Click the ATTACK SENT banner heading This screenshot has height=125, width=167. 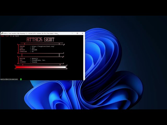click(40, 40)
